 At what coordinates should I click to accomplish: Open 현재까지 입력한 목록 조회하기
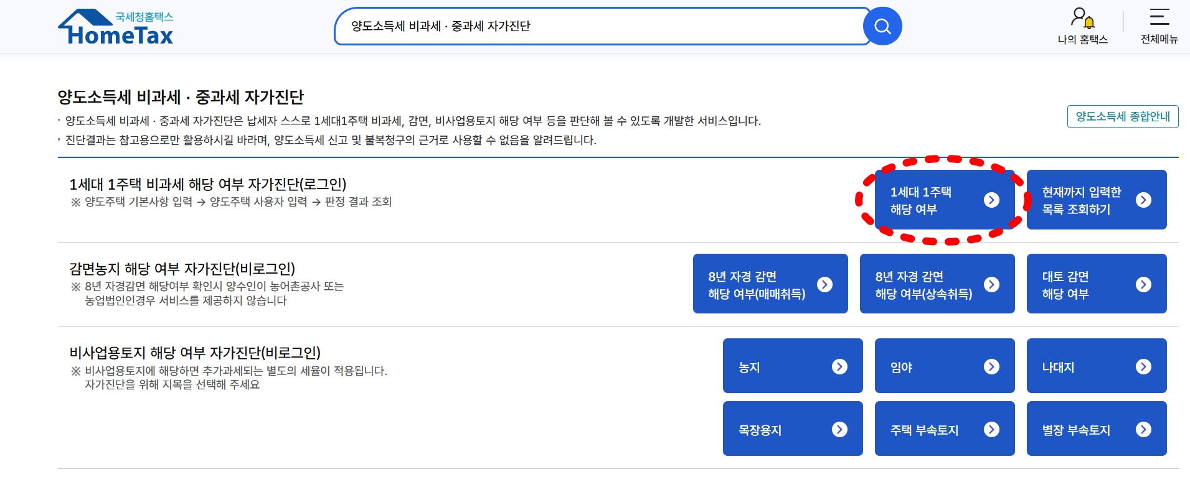(1096, 200)
